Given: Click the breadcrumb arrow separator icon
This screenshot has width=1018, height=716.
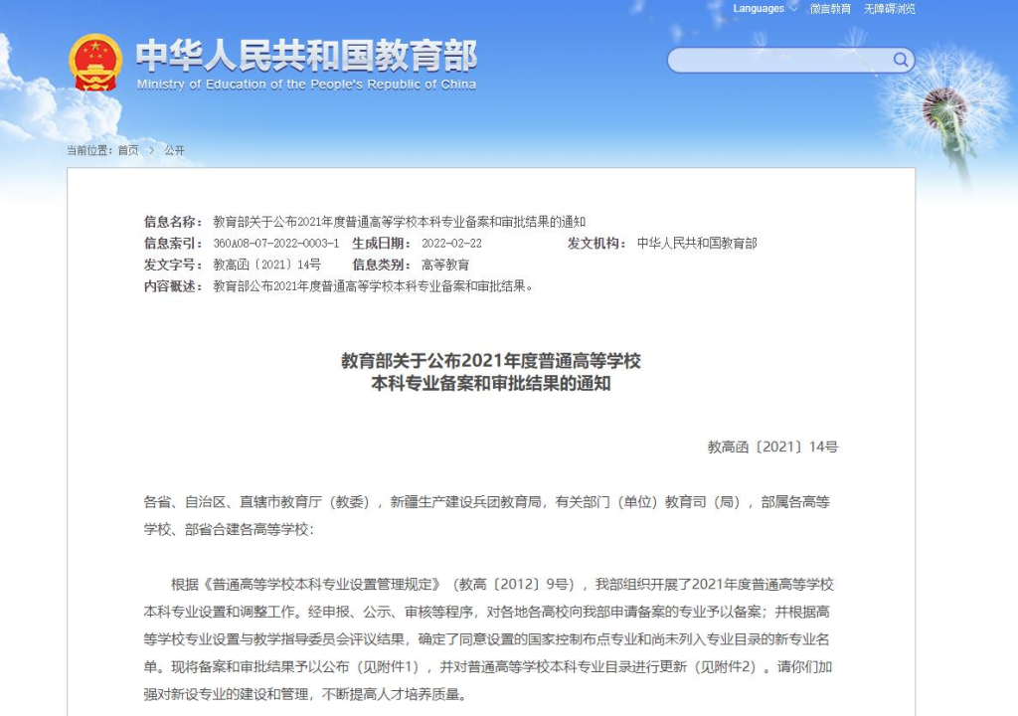Looking at the screenshot, I should click(151, 150).
